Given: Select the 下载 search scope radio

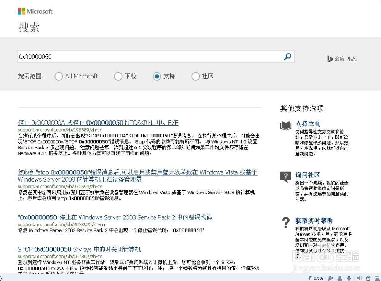Looking at the screenshot, I should coord(118,76).
